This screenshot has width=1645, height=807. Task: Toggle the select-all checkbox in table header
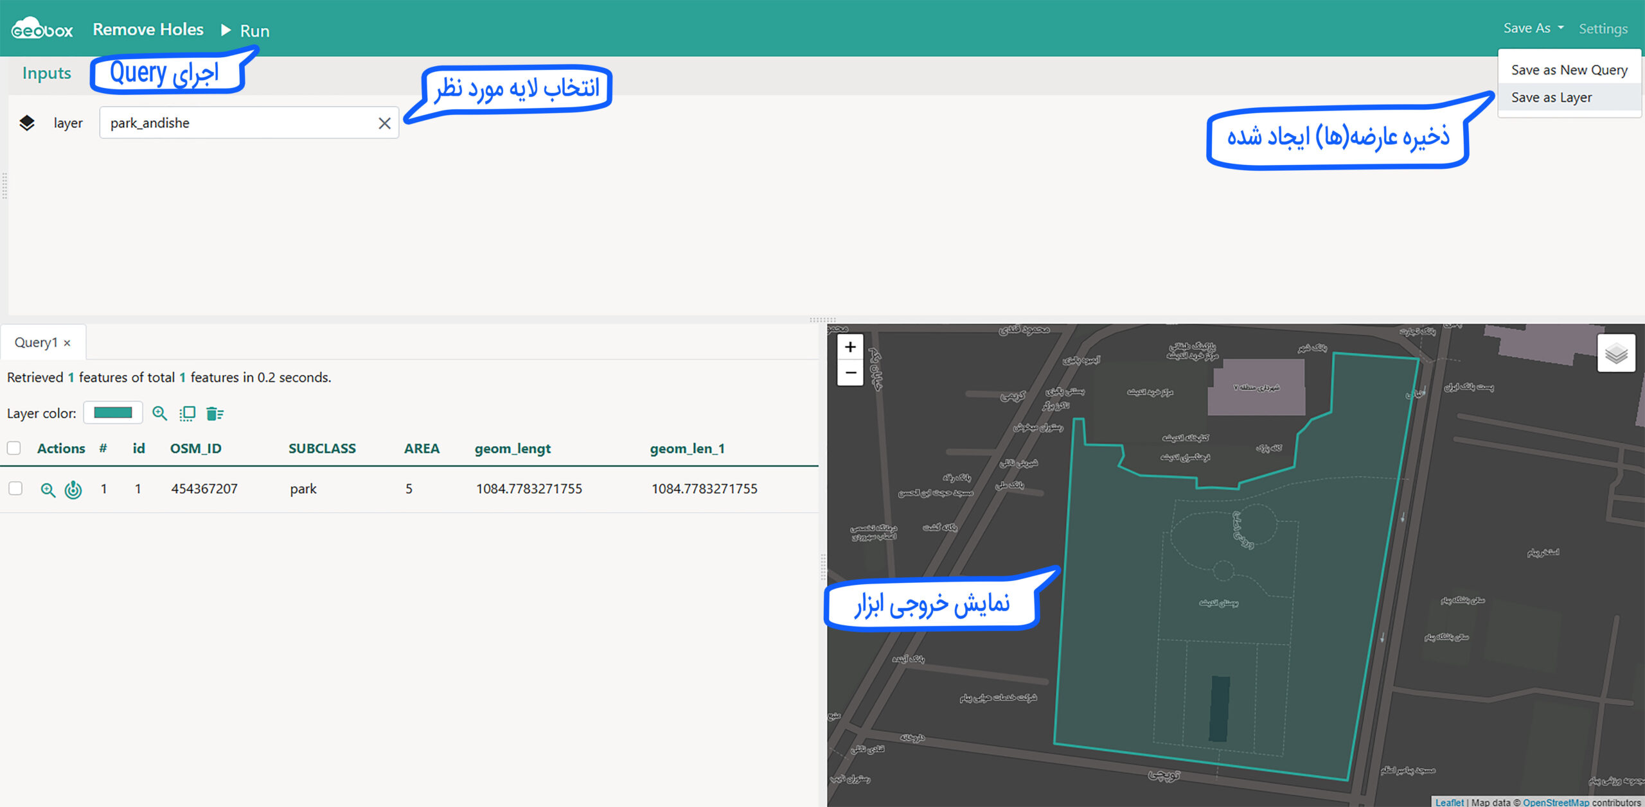(x=14, y=448)
